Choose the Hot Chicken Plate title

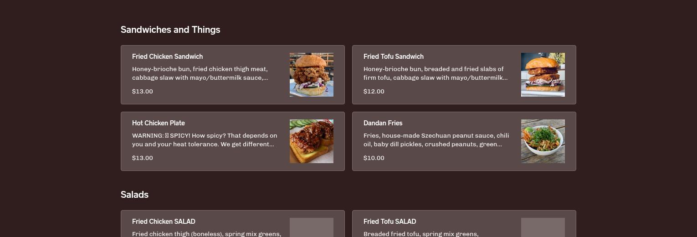click(159, 123)
